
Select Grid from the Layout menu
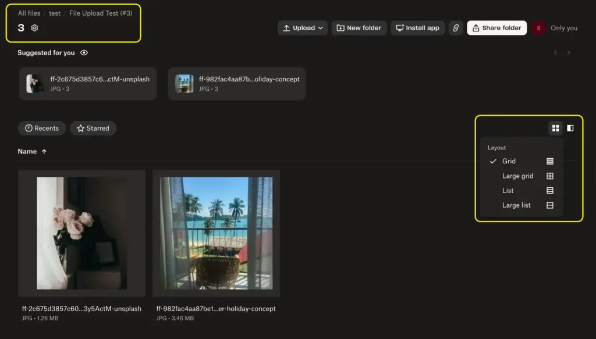(x=509, y=161)
